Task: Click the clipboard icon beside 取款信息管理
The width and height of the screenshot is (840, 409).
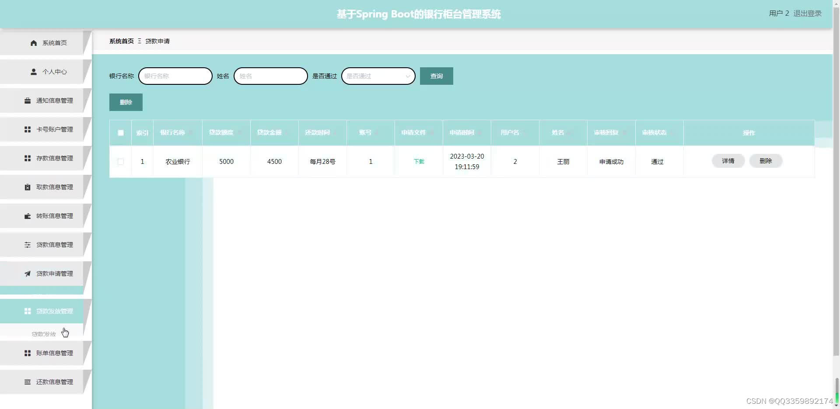Action: 28,187
